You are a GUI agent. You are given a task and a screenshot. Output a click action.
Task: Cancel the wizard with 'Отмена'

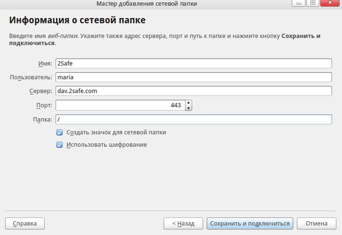click(316, 224)
